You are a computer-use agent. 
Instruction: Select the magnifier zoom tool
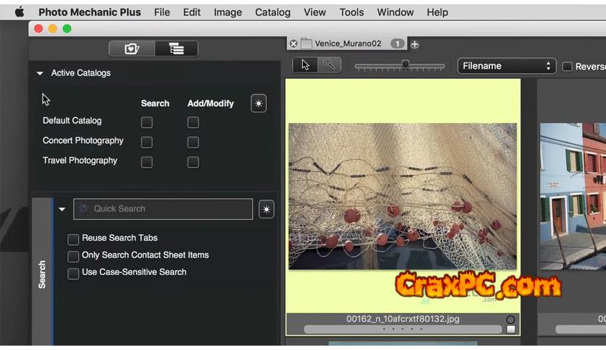point(329,65)
